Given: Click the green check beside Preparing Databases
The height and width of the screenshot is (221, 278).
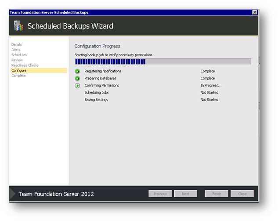Looking at the screenshot, I should (77, 78).
